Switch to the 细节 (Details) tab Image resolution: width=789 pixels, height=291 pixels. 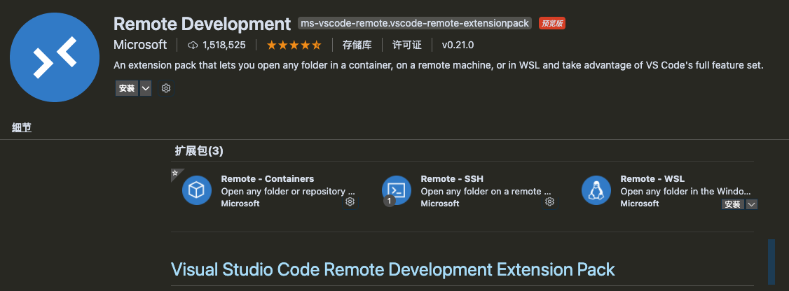tap(22, 127)
